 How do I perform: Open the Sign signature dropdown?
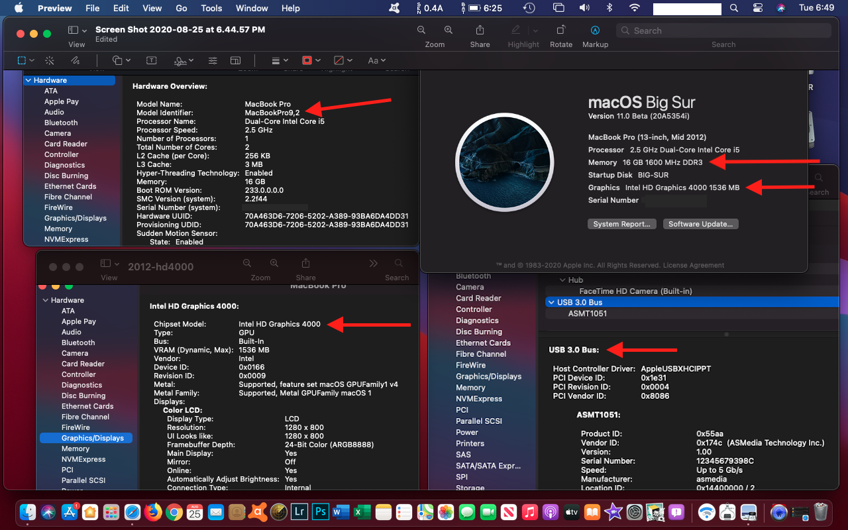(184, 60)
